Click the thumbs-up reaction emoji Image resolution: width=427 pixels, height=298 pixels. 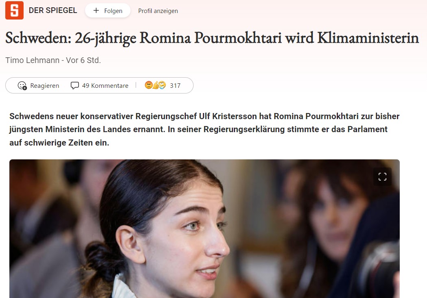pyautogui.click(x=155, y=86)
